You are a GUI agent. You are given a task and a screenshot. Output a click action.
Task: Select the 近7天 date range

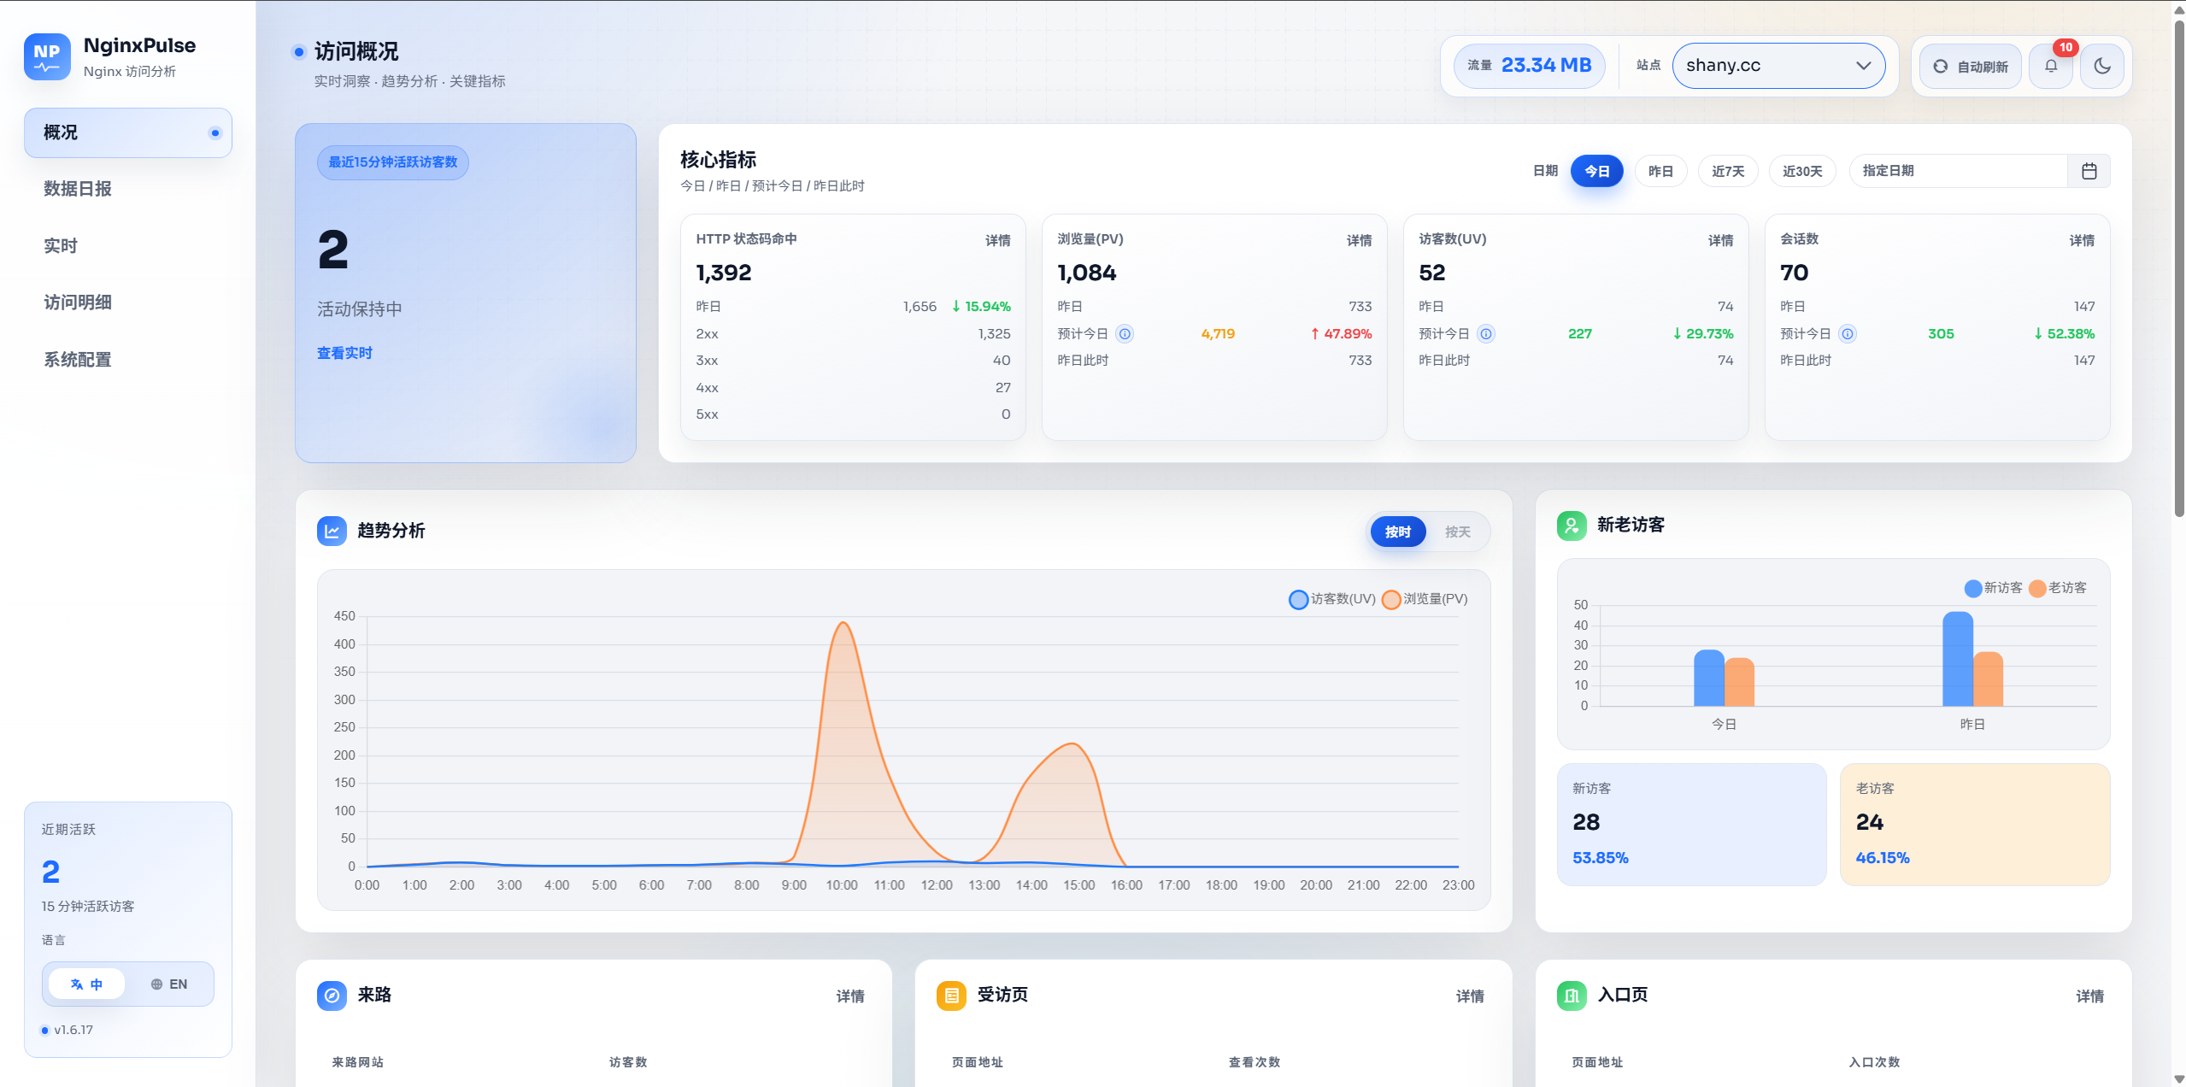(1727, 171)
